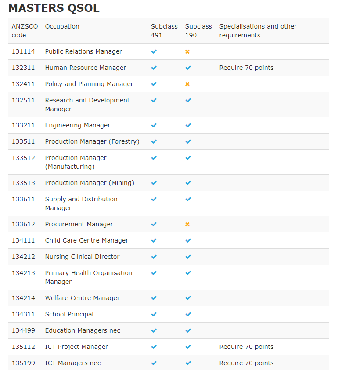This screenshot has height=370, width=338.
Task: Click the orange cross for Procurement Manager
Action: (187, 225)
